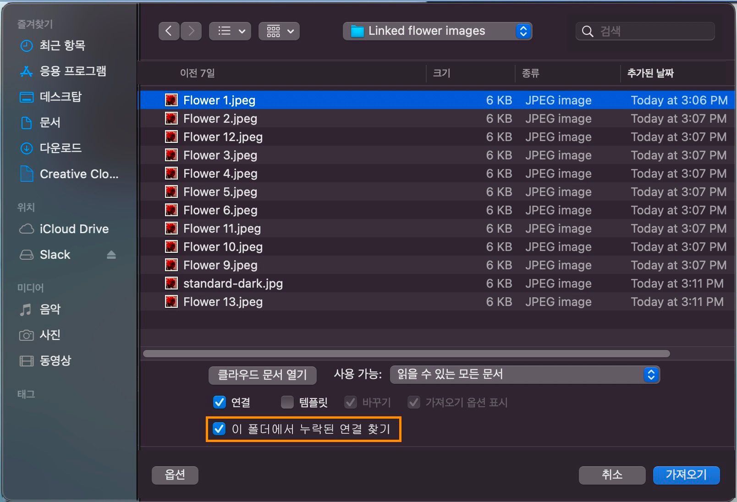Open 음악 media in the sidebar

pos(40,309)
